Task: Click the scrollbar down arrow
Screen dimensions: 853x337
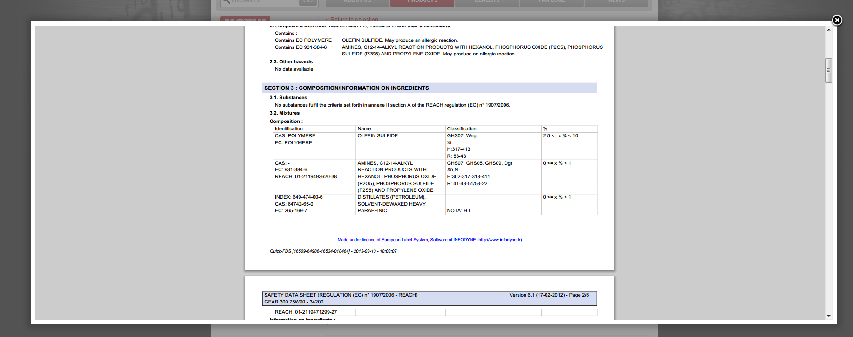Action: tap(828, 316)
